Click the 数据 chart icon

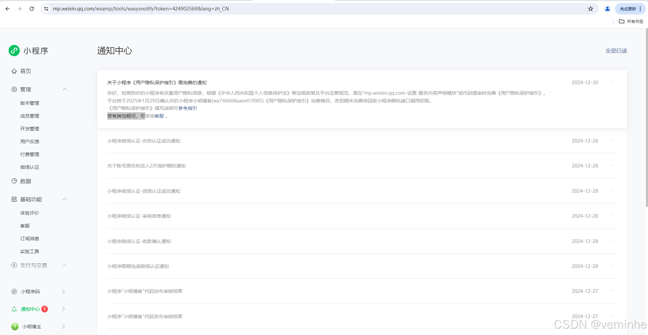[14, 181]
